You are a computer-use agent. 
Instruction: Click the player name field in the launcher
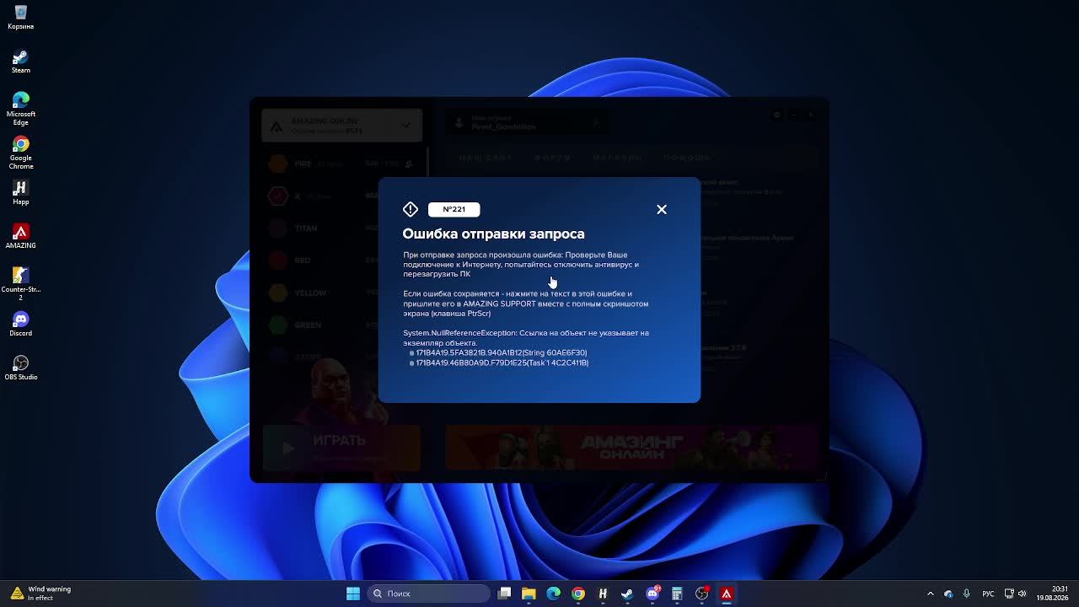click(527, 122)
